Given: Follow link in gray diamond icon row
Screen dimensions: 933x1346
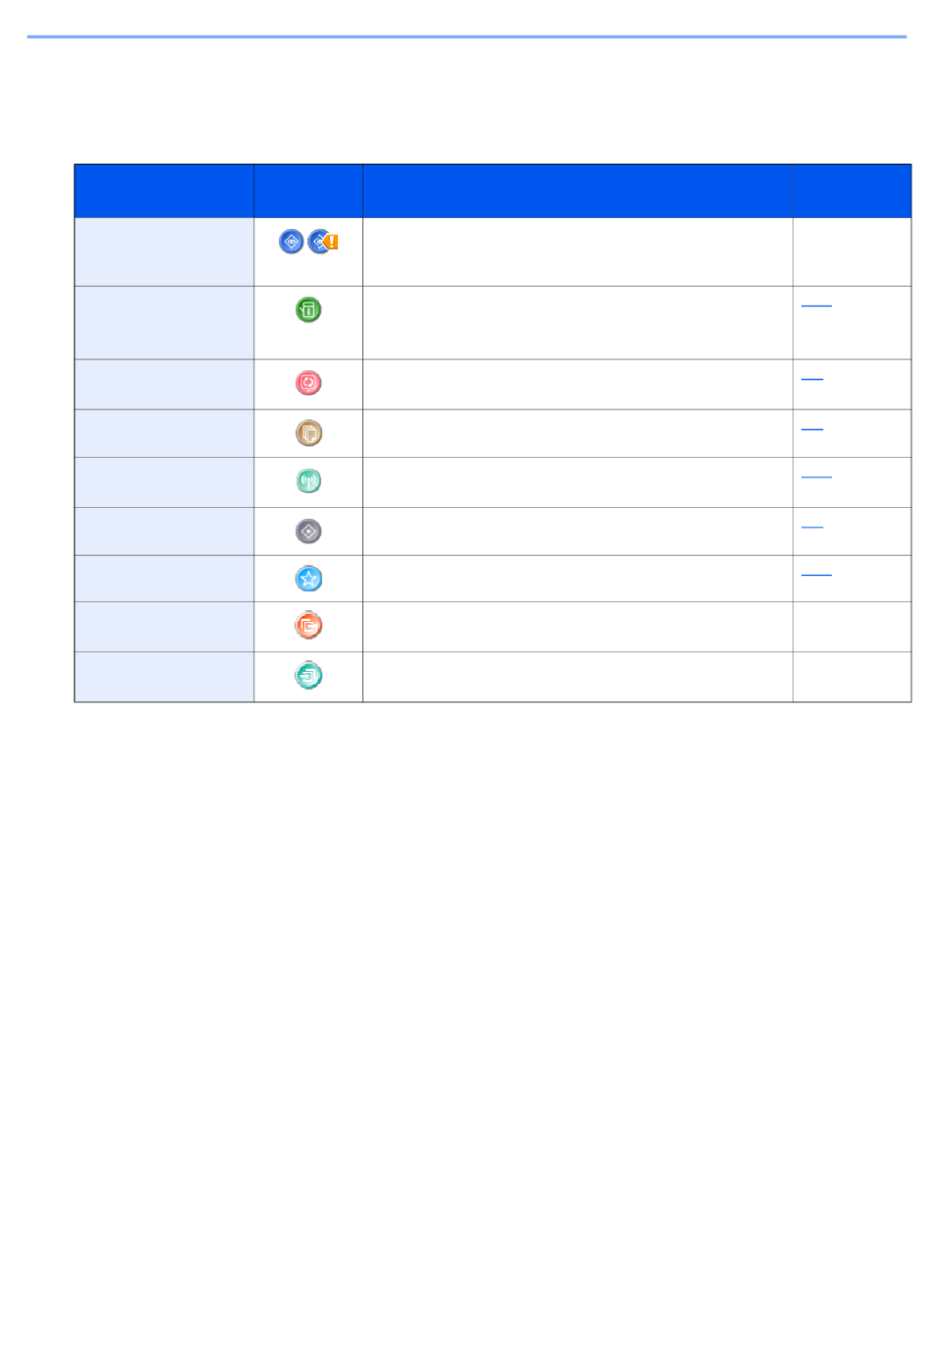Looking at the screenshot, I should tap(812, 526).
